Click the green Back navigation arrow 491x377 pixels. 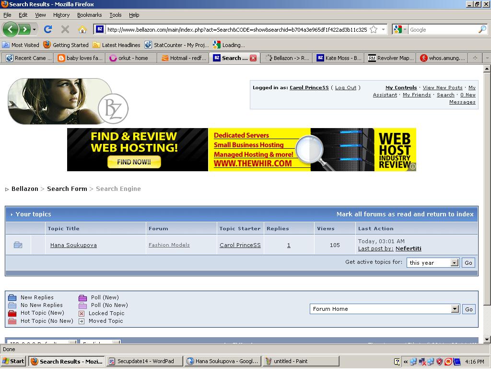[x=11, y=29]
